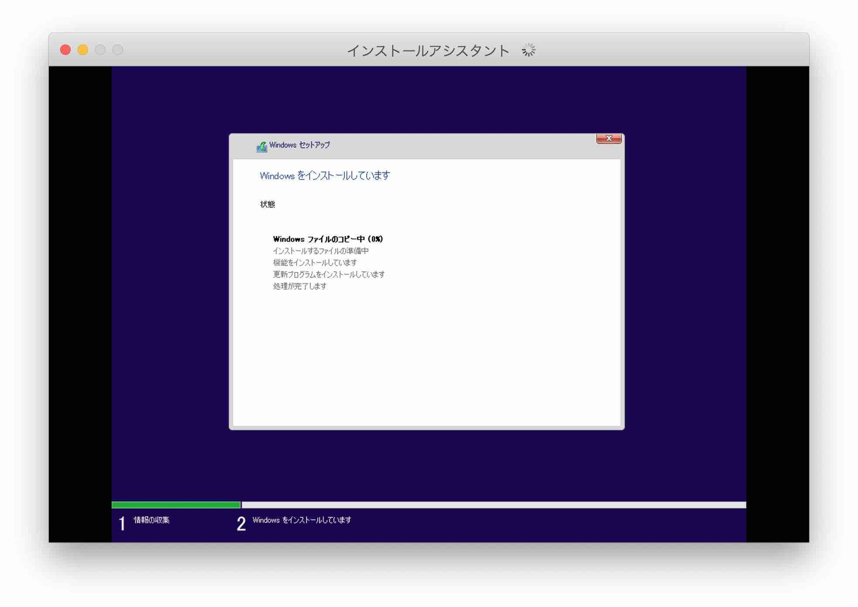Select the 機能をインストールしています line
858x607 pixels.
(315, 263)
